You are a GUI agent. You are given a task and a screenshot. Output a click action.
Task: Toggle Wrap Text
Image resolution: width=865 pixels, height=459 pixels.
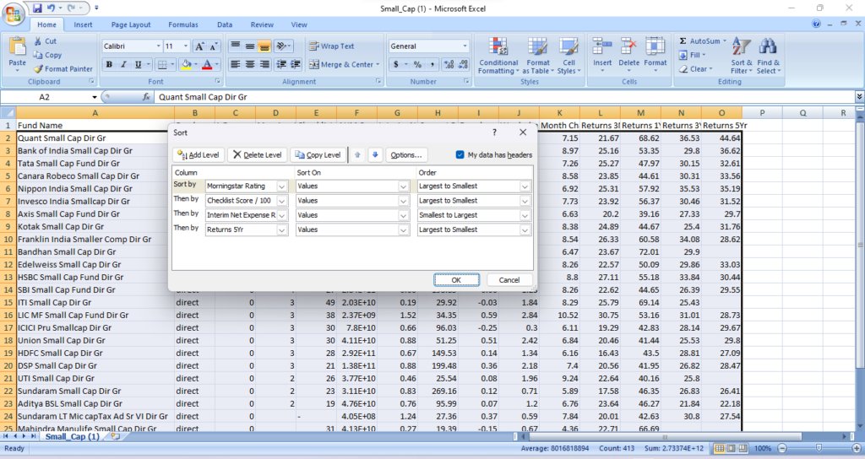point(331,46)
